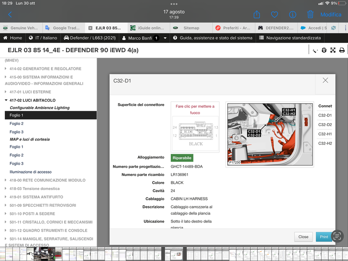Select C32-D2 in the connector list
This screenshot has width=348, height=261.
click(x=325, y=125)
